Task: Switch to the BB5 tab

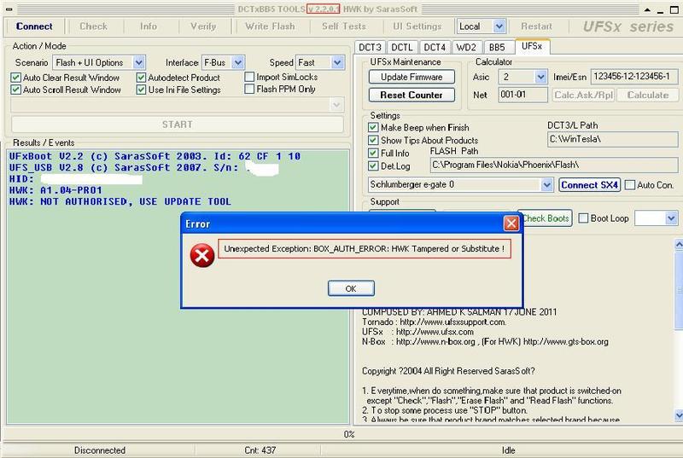Action: (x=497, y=47)
